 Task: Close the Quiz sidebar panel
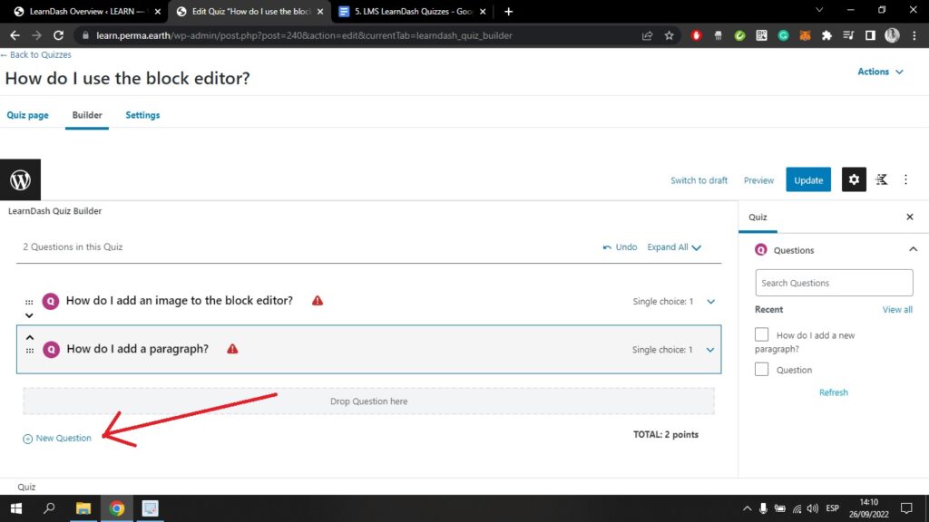tap(910, 217)
